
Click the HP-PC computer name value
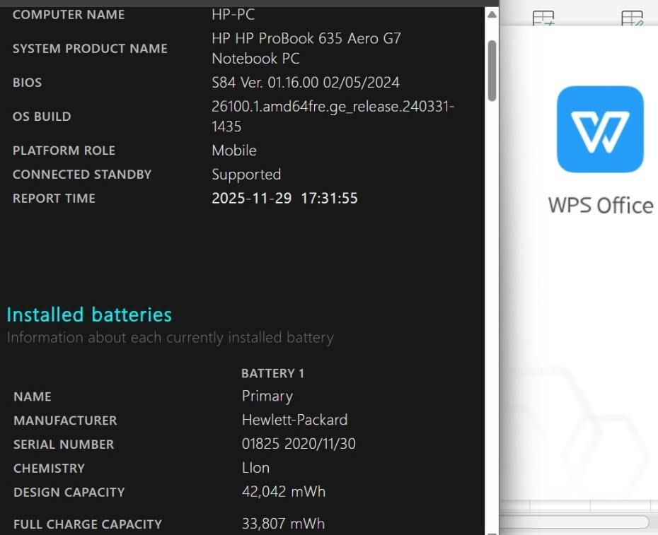tap(233, 14)
